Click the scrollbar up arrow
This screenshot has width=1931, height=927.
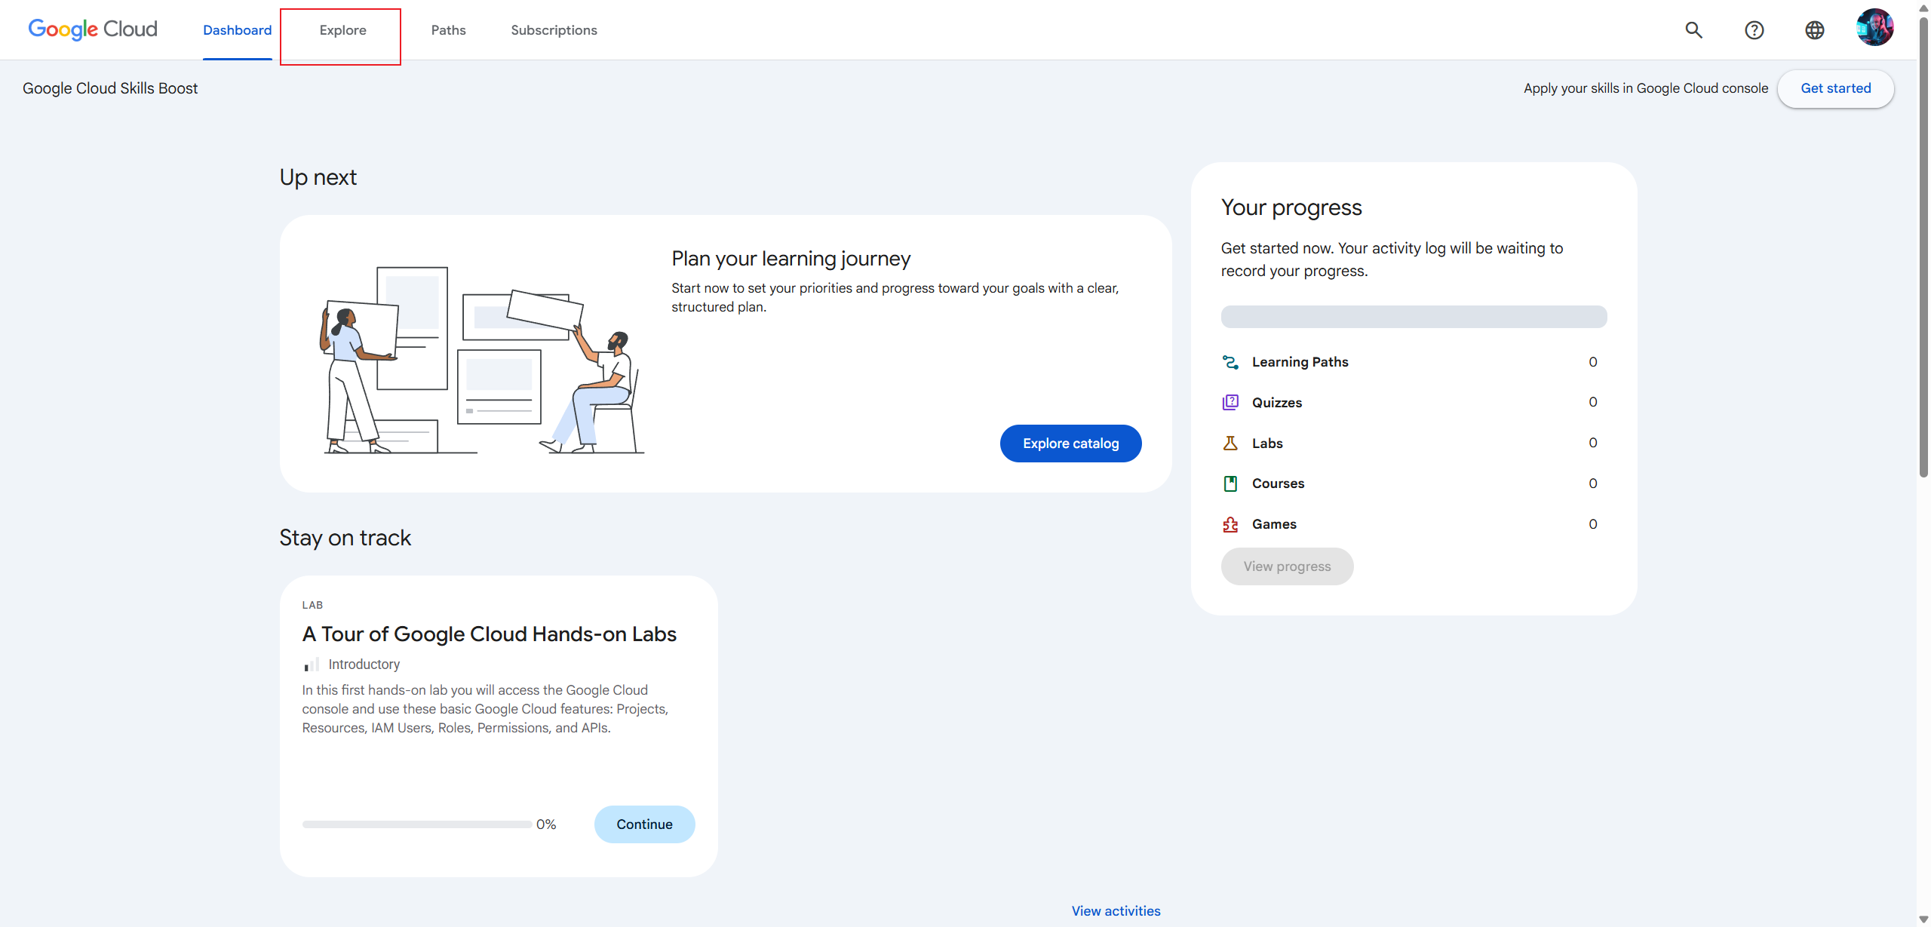tap(1923, 8)
